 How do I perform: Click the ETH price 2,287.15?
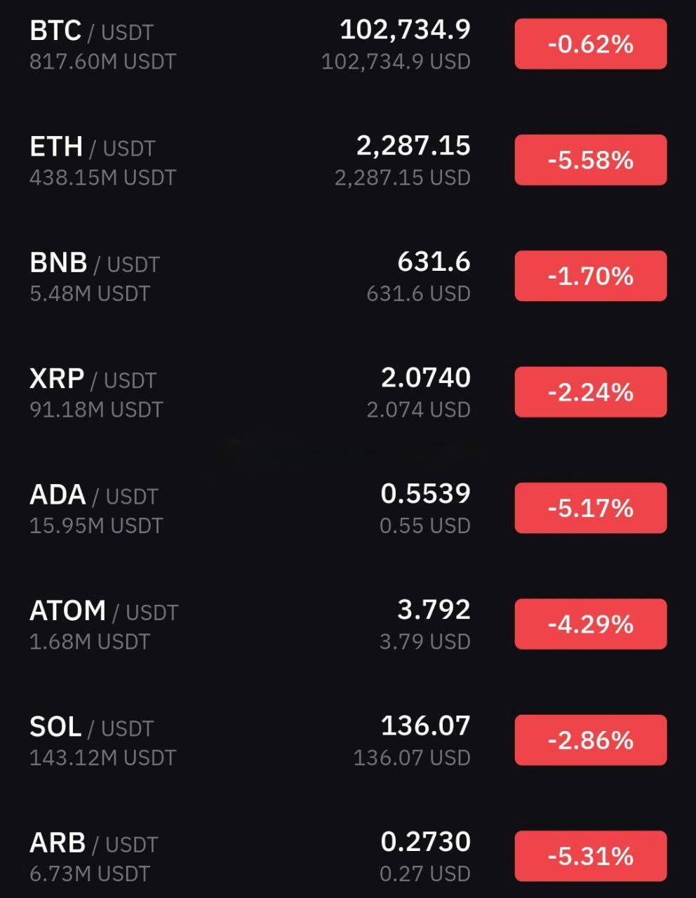coord(413,145)
